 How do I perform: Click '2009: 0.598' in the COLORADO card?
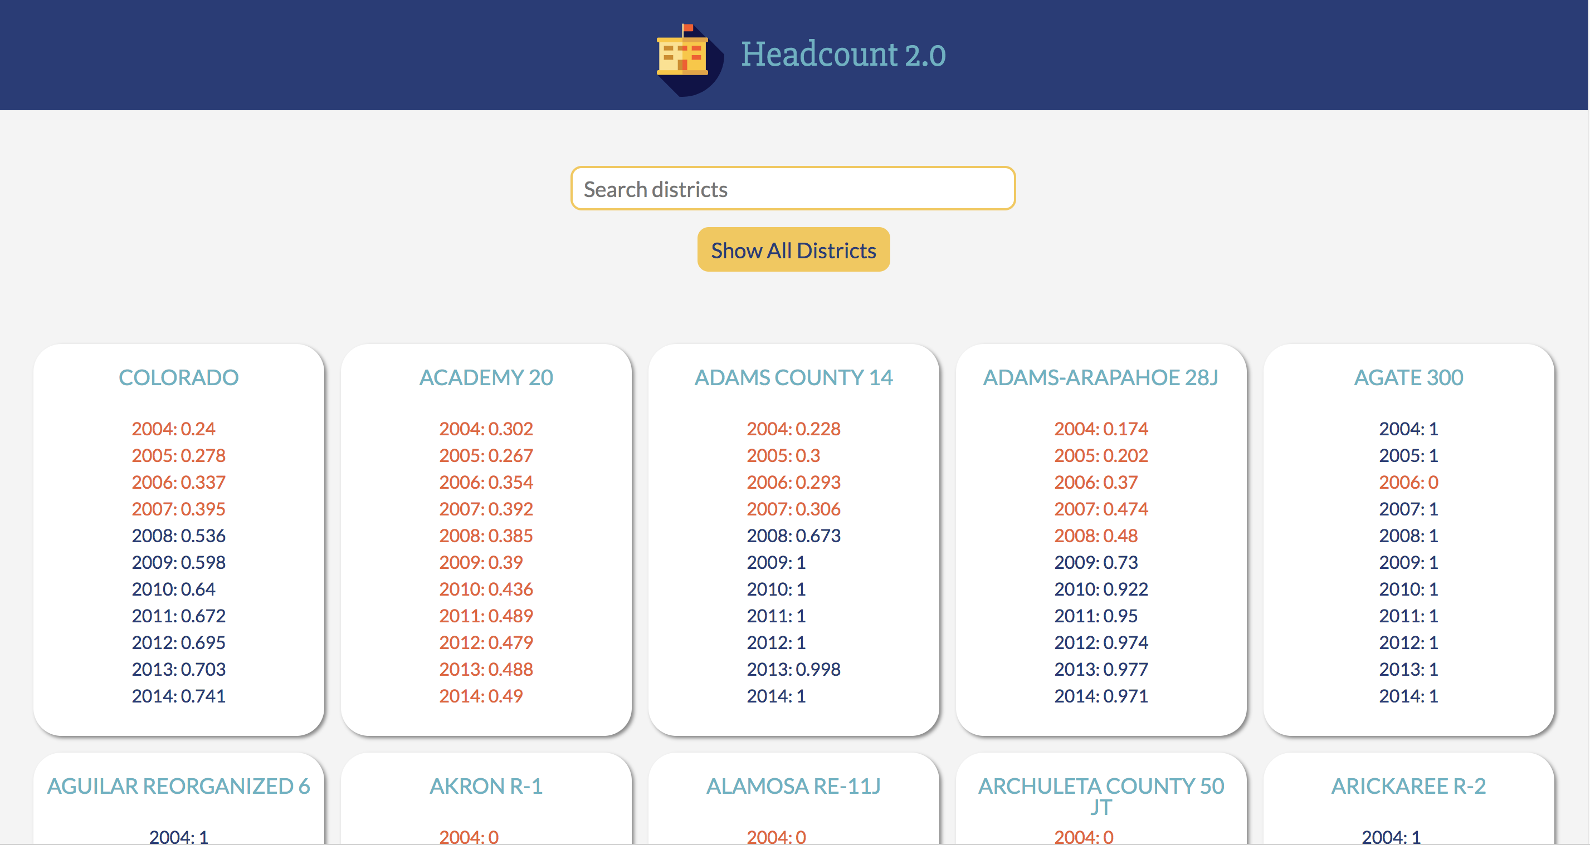point(178,563)
